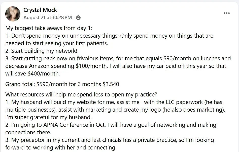Image resolution: width=239 pixels, height=152 pixels.
Task: Open the post options three-dot menu
Action: pyautogui.click(x=227, y=13)
